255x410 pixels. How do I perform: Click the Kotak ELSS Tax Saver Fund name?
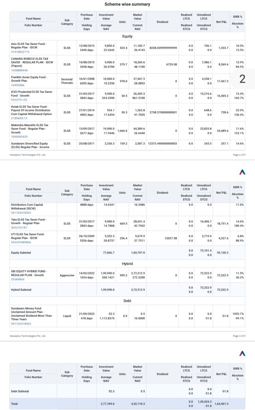point(31,111)
